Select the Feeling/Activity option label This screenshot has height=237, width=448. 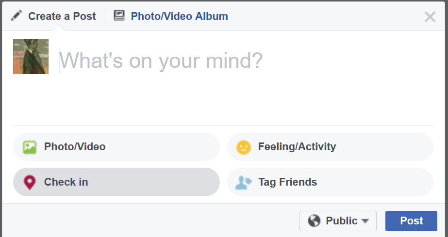(297, 147)
